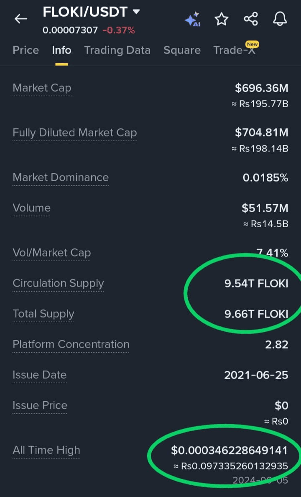Go to the Square tab
301x497 pixels.
pos(182,50)
